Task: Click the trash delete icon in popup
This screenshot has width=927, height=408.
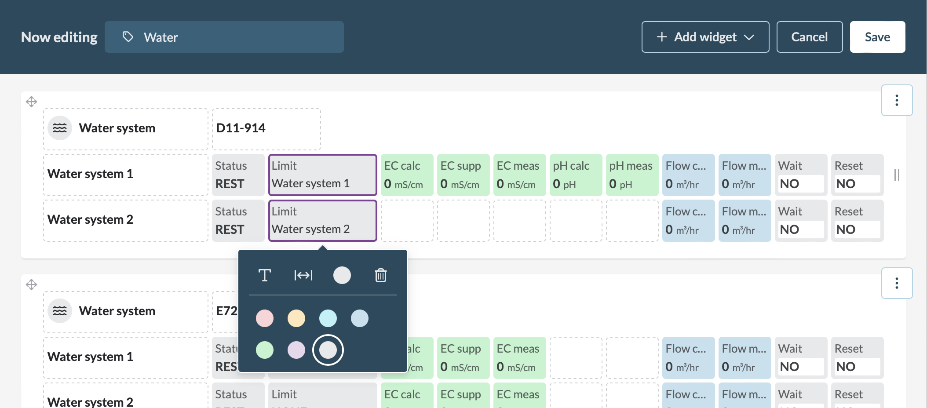Action: coord(380,275)
